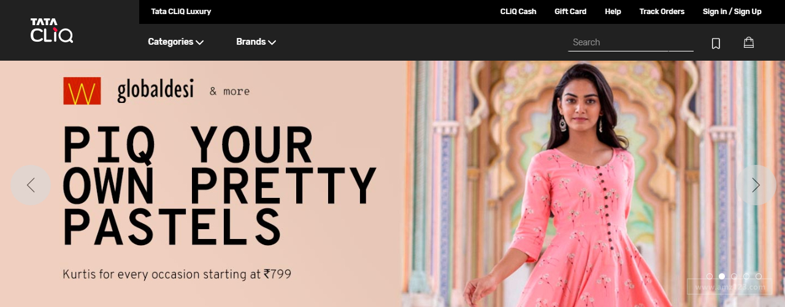Select the last carousel dot
785x307 pixels.
tap(759, 276)
